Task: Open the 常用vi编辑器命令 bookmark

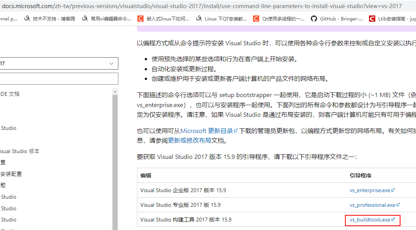Action: 106,19
